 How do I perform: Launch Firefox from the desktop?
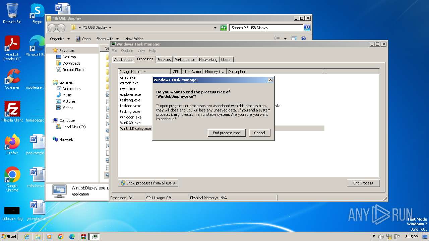click(12, 145)
